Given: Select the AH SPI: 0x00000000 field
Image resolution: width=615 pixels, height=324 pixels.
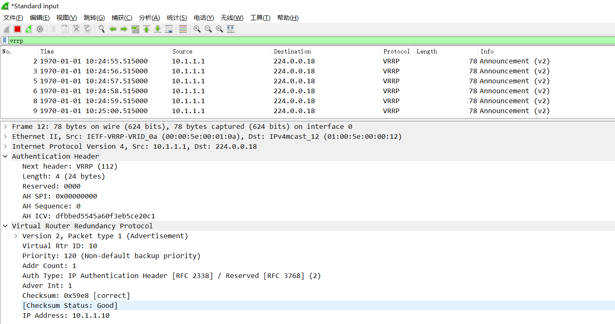Looking at the screenshot, I should [60, 196].
